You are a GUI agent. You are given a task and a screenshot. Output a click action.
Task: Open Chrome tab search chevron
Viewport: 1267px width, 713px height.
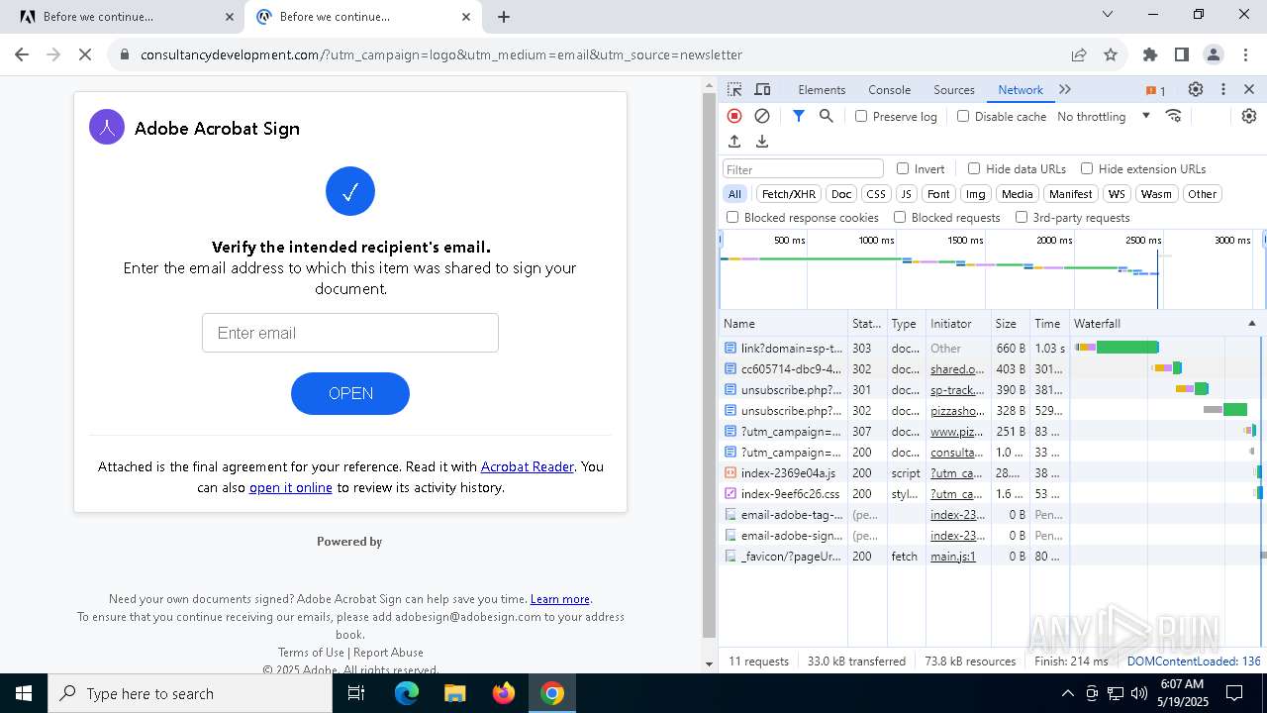pos(1108,14)
